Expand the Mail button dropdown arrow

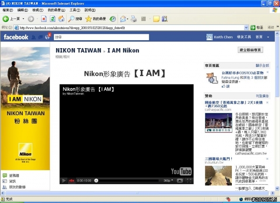[x=127, y=19]
